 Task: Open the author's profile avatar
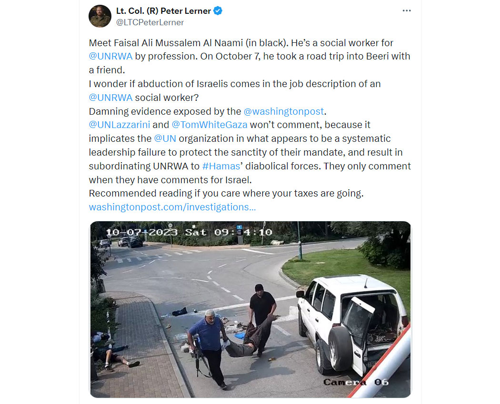(100, 16)
